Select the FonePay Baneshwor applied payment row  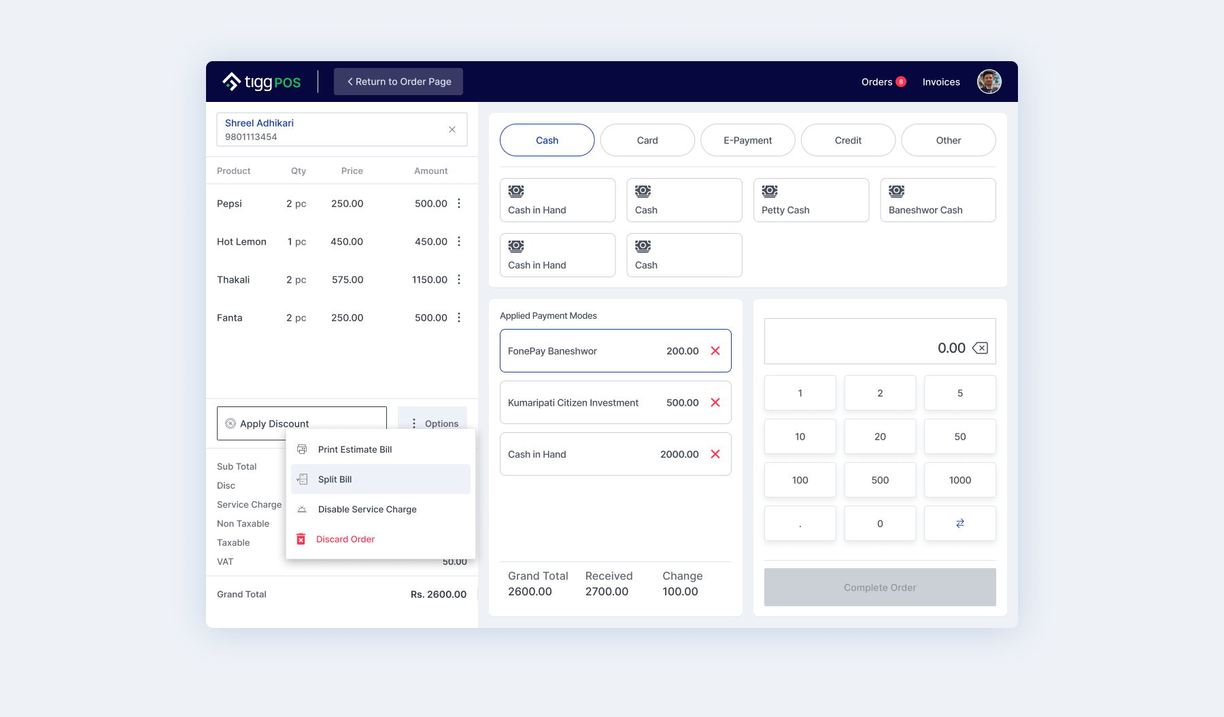pos(615,351)
